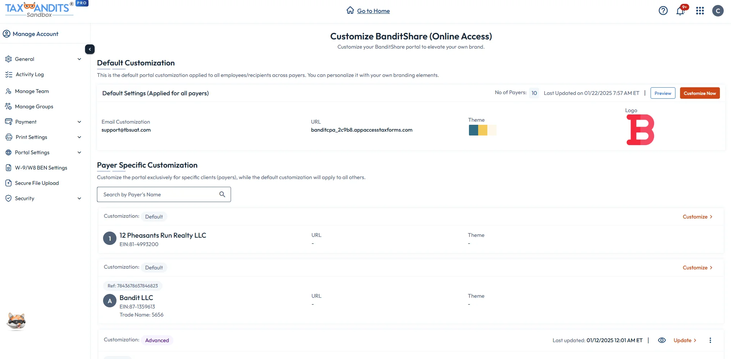The width and height of the screenshot is (731, 359).
Task: Open W-9/W8 BEN Settings
Action: (41, 168)
